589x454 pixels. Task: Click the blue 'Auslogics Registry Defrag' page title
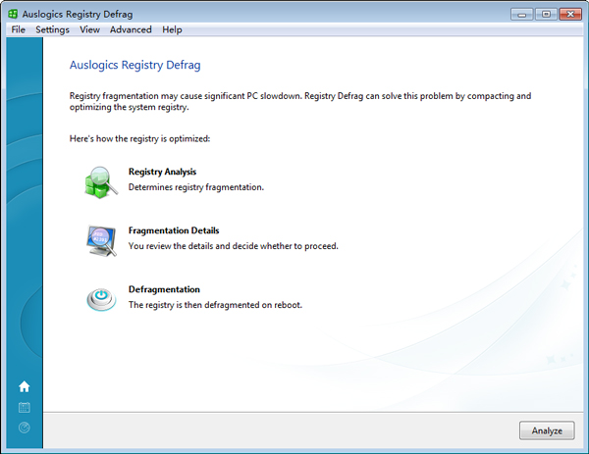[134, 65]
